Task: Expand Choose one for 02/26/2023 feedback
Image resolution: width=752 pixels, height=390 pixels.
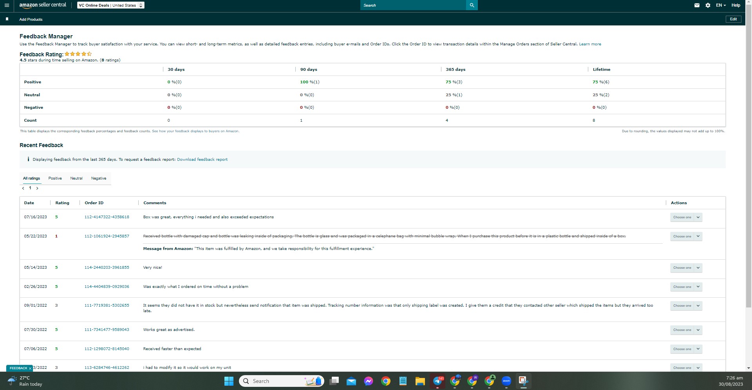Action: point(686,287)
